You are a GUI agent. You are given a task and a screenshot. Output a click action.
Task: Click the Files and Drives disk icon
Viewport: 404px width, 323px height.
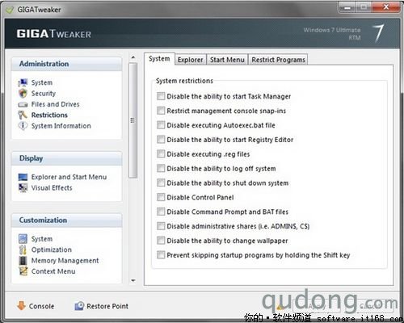pyautogui.click(x=23, y=104)
